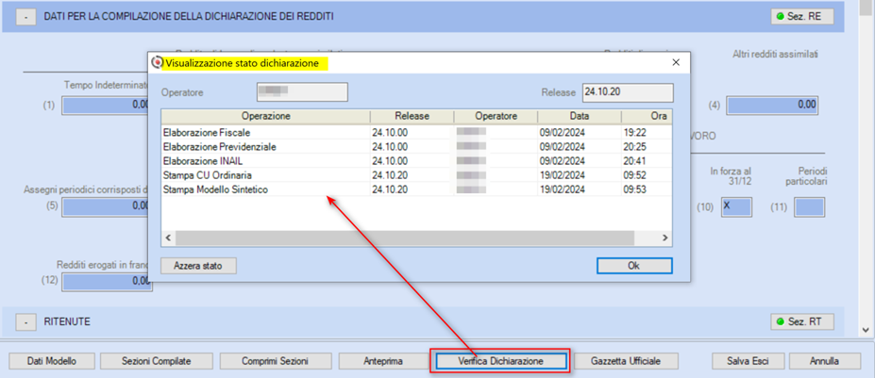Collapse the Dati per la compilazione section
This screenshot has height=378, width=875.
(25, 17)
